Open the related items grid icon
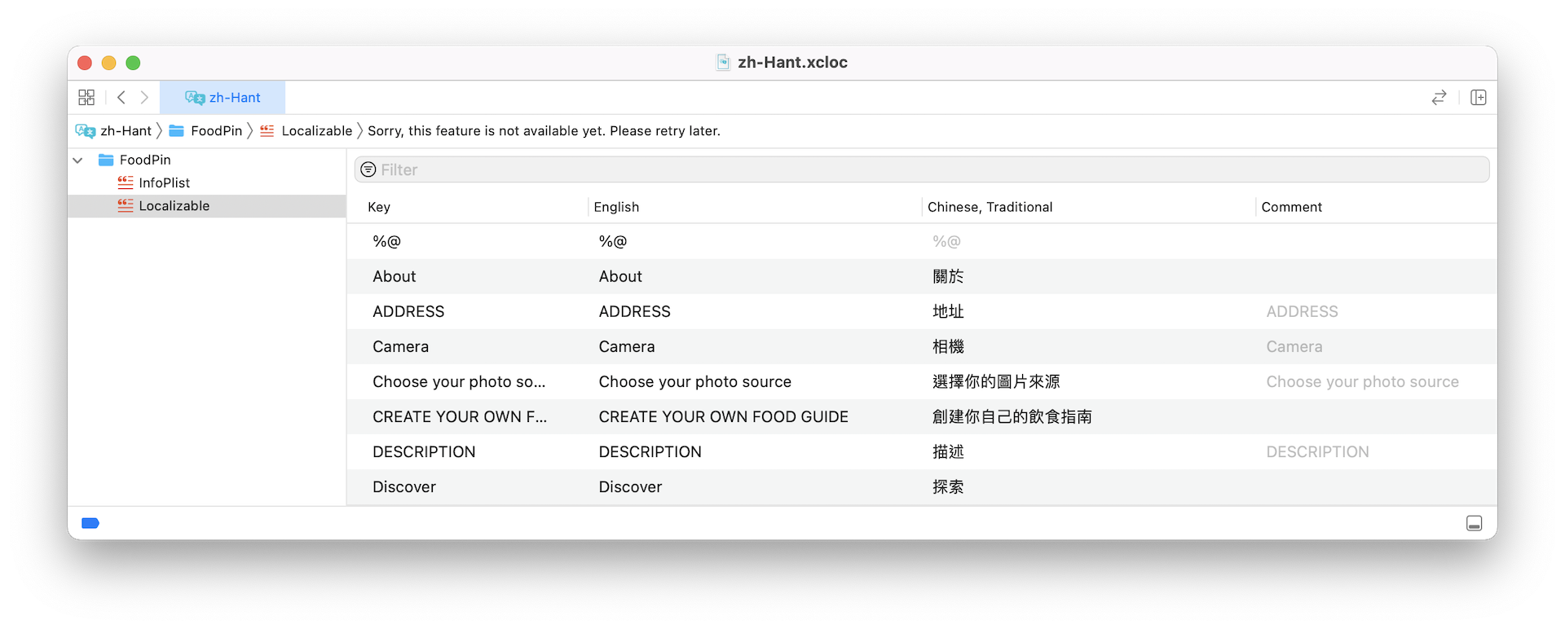 tap(86, 98)
